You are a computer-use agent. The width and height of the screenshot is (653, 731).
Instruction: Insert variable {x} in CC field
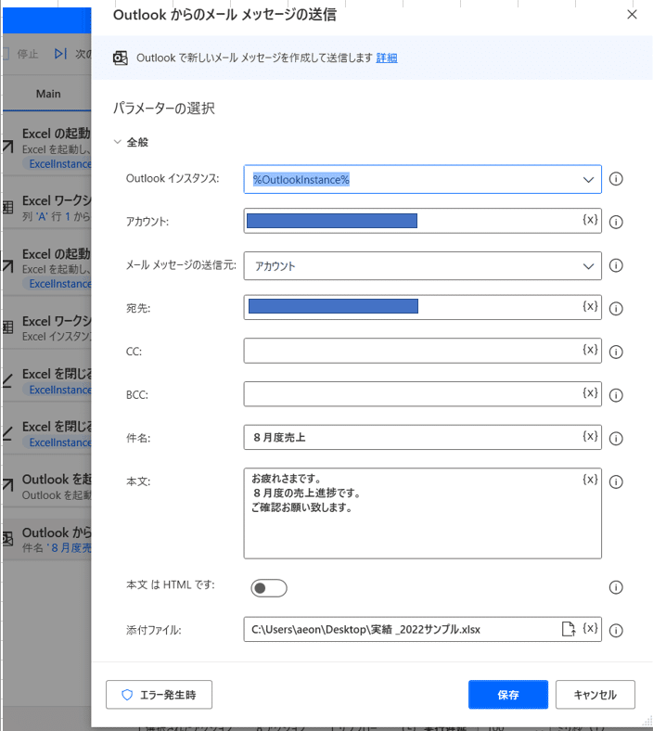pyautogui.click(x=590, y=350)
